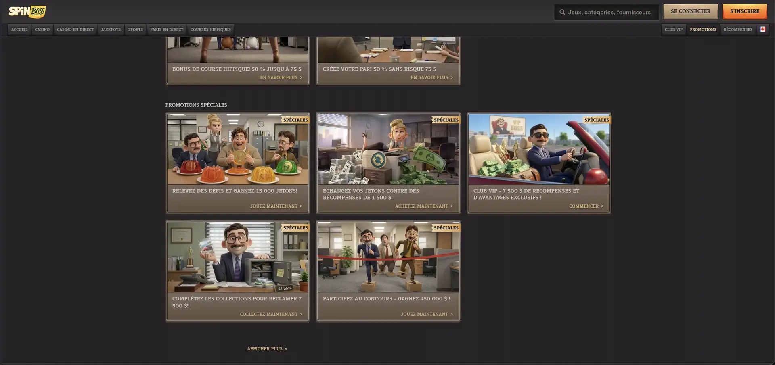Click Jouez maintenant on the défis promotion
The image size is (775, 365).
click(276, 206)
